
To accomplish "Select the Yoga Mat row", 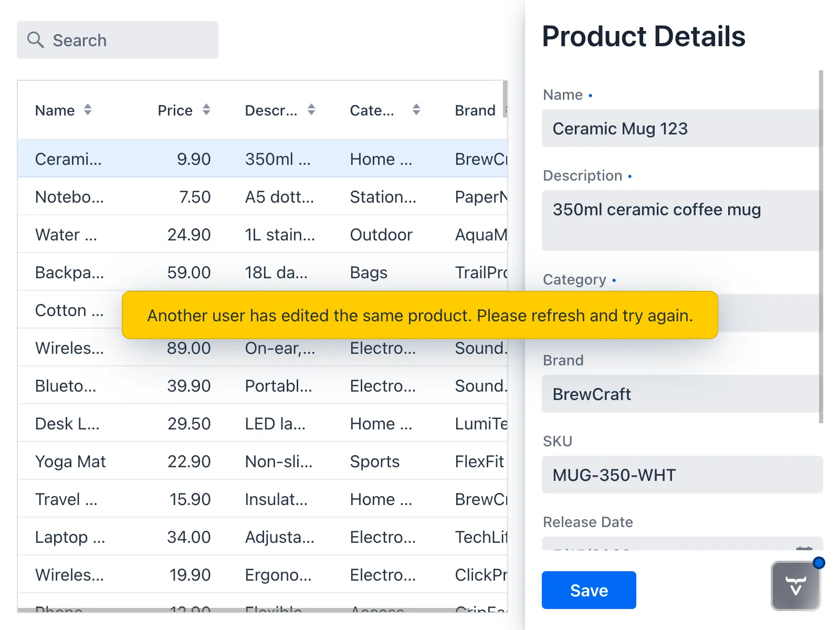I will point(210,461).
